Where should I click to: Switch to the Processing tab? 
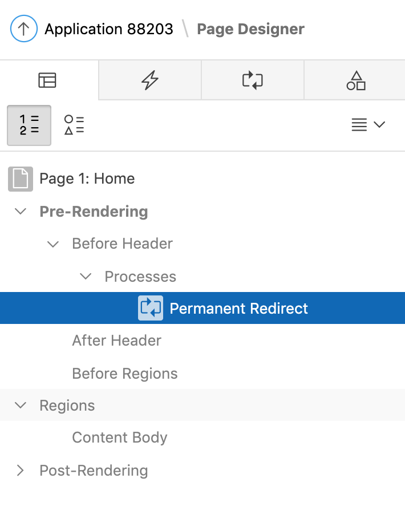click(253, 80)
